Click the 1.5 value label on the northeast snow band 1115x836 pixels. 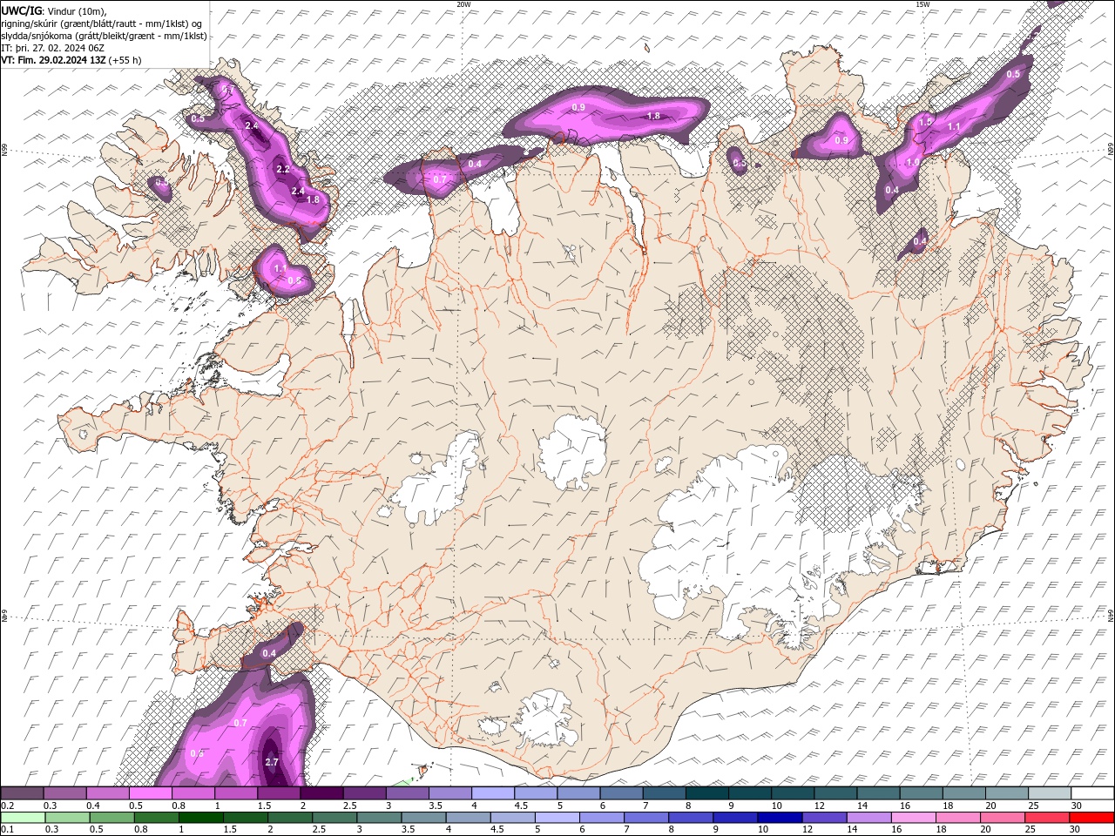[925, 122]
